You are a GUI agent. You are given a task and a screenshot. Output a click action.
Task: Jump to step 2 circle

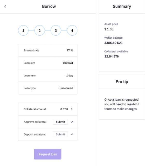40,30
